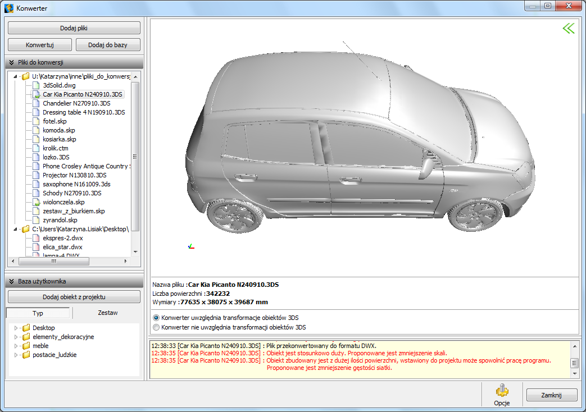Collapse the C:\Users\Katarzyna.Lisiak tree node

pyautogui.click(x=15, y=229)
